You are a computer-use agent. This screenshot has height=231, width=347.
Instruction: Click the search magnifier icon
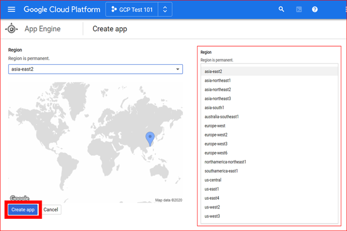coord(281,9)
